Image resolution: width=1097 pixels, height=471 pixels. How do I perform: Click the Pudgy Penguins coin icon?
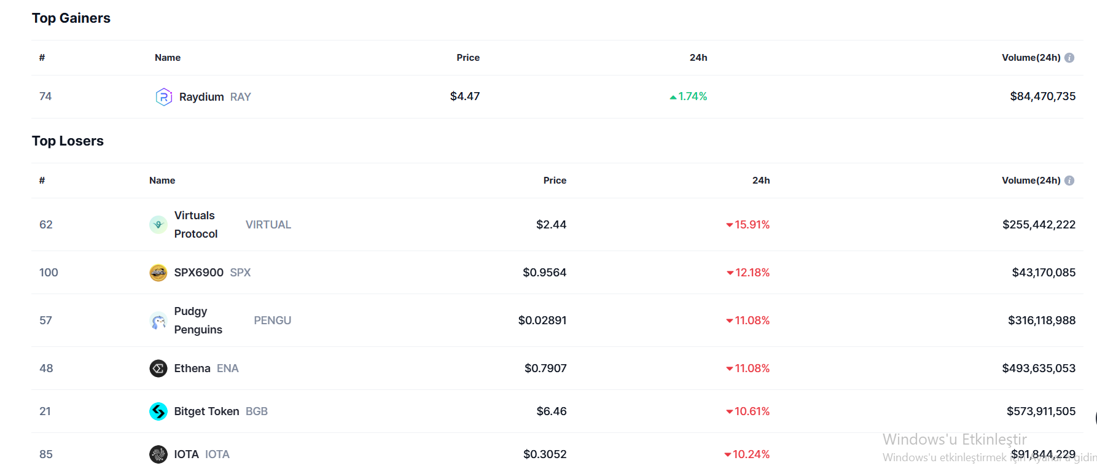(158, 321)
